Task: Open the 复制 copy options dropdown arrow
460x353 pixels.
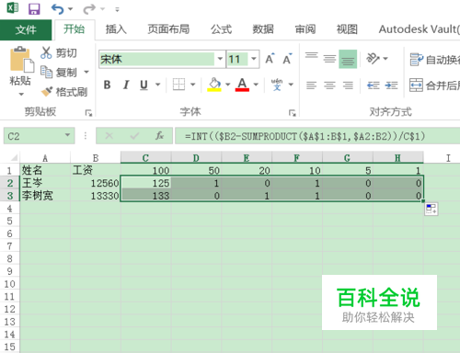Action: point(86,73)
